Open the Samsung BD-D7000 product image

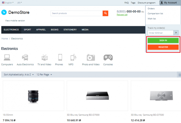97,96
